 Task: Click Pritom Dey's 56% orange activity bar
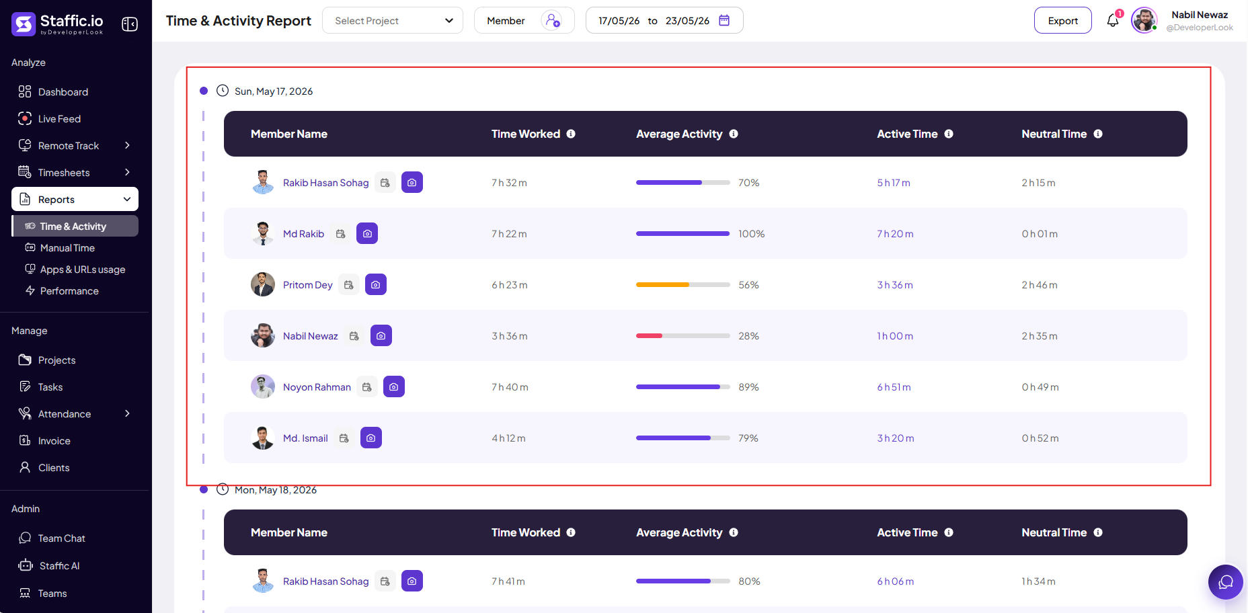[x=682, y=284]
